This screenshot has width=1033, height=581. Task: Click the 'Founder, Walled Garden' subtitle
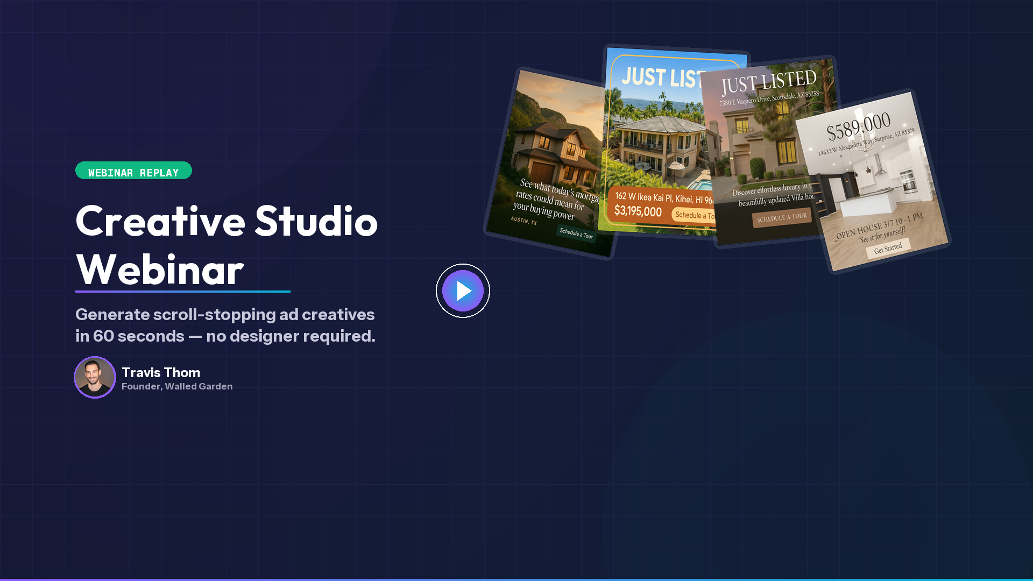177,386
